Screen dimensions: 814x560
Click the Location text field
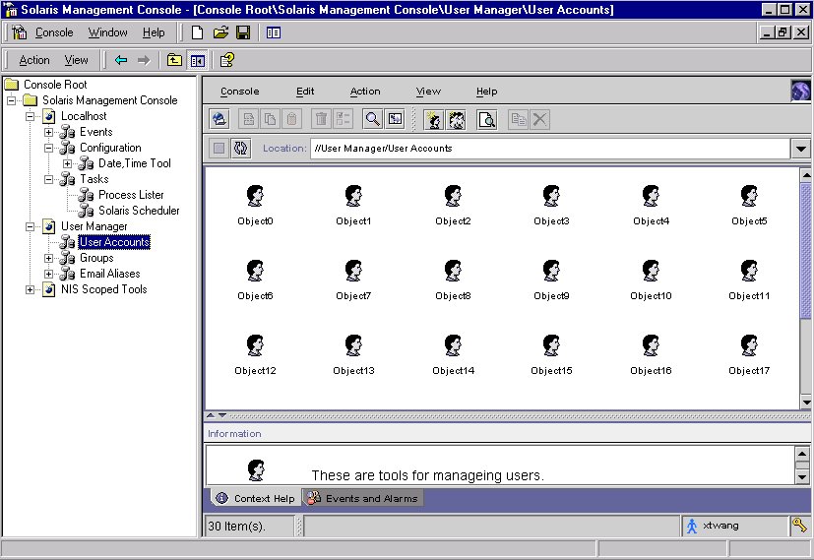pos(550,149)
